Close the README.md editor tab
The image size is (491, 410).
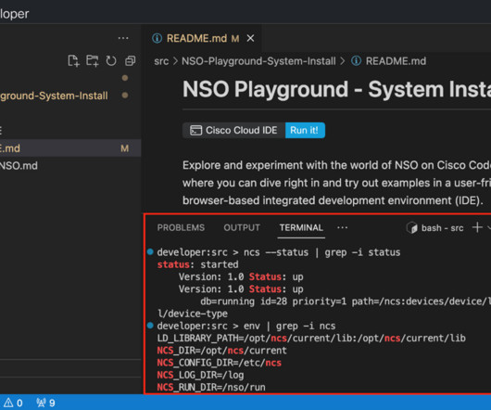(250, 38)
